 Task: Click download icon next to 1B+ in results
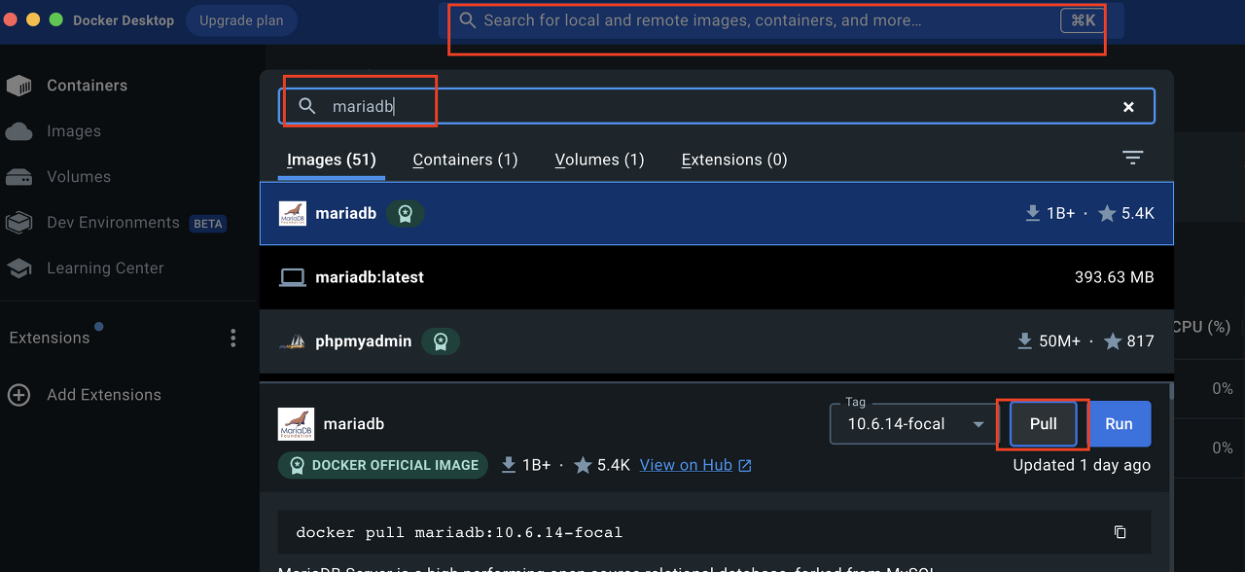click(1033, 213)
